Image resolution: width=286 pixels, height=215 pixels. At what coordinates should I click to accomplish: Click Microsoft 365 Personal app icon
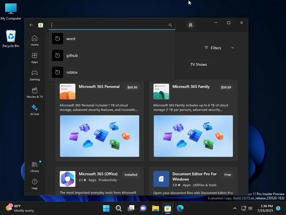(x=68, y=92)
